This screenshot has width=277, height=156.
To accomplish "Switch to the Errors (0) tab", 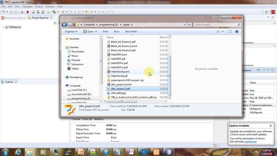I will coord(87,119).
